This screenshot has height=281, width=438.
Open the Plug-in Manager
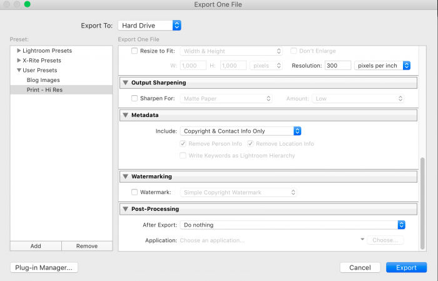pyautogui.click(x=44, y=268)
